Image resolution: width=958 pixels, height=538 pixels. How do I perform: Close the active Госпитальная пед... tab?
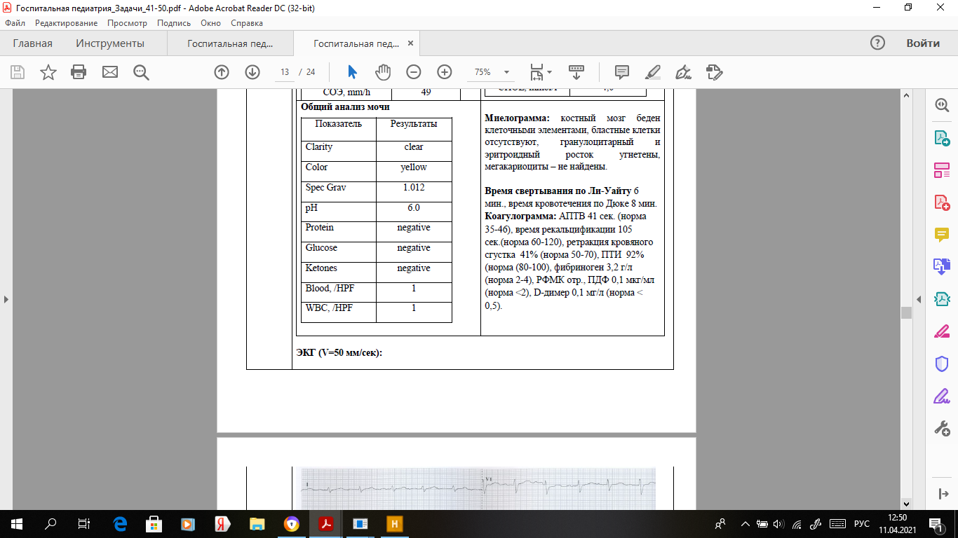pyautogui.click(x=410, y=43)
